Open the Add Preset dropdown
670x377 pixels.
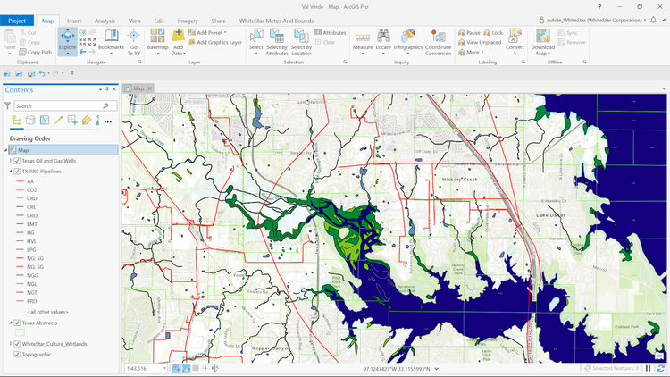[207, 32]
